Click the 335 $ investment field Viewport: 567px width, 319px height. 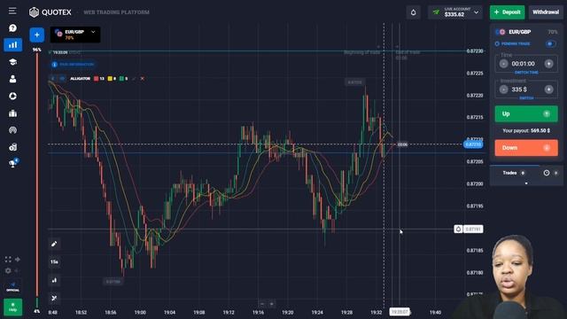pos(519,89)
